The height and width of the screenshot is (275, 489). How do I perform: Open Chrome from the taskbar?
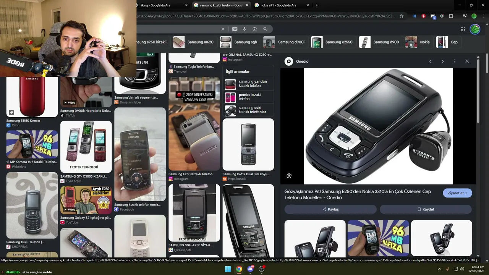(x=239, y=269)
